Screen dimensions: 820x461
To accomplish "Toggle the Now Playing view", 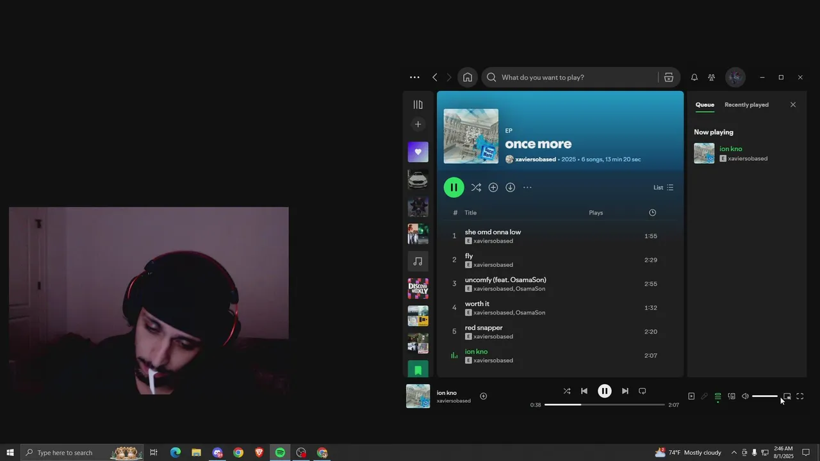I will pos(691,396).
